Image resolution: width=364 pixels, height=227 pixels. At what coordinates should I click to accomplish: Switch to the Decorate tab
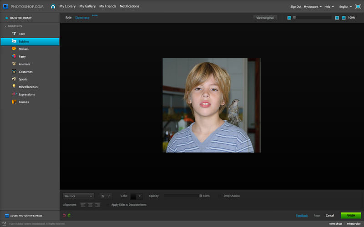(x=82, y=18)
